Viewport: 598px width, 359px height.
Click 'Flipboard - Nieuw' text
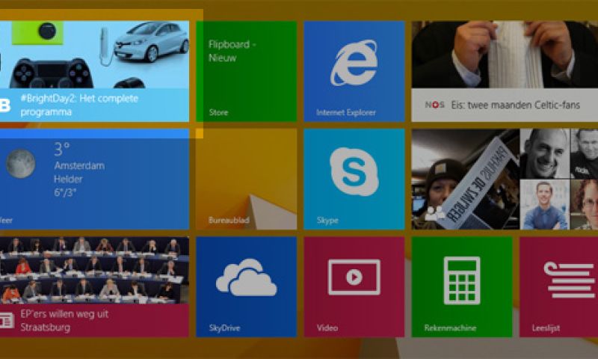(x=232, y=51)
